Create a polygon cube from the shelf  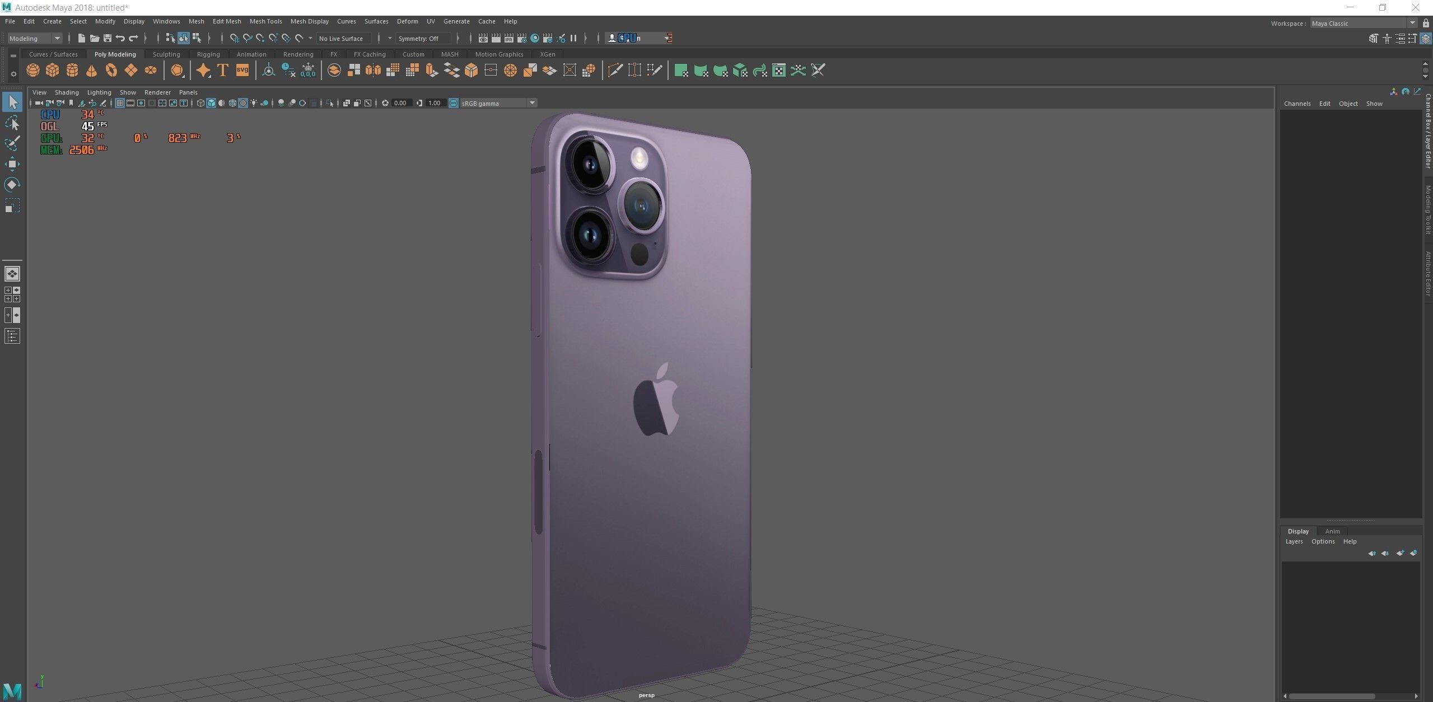(53, 71)
